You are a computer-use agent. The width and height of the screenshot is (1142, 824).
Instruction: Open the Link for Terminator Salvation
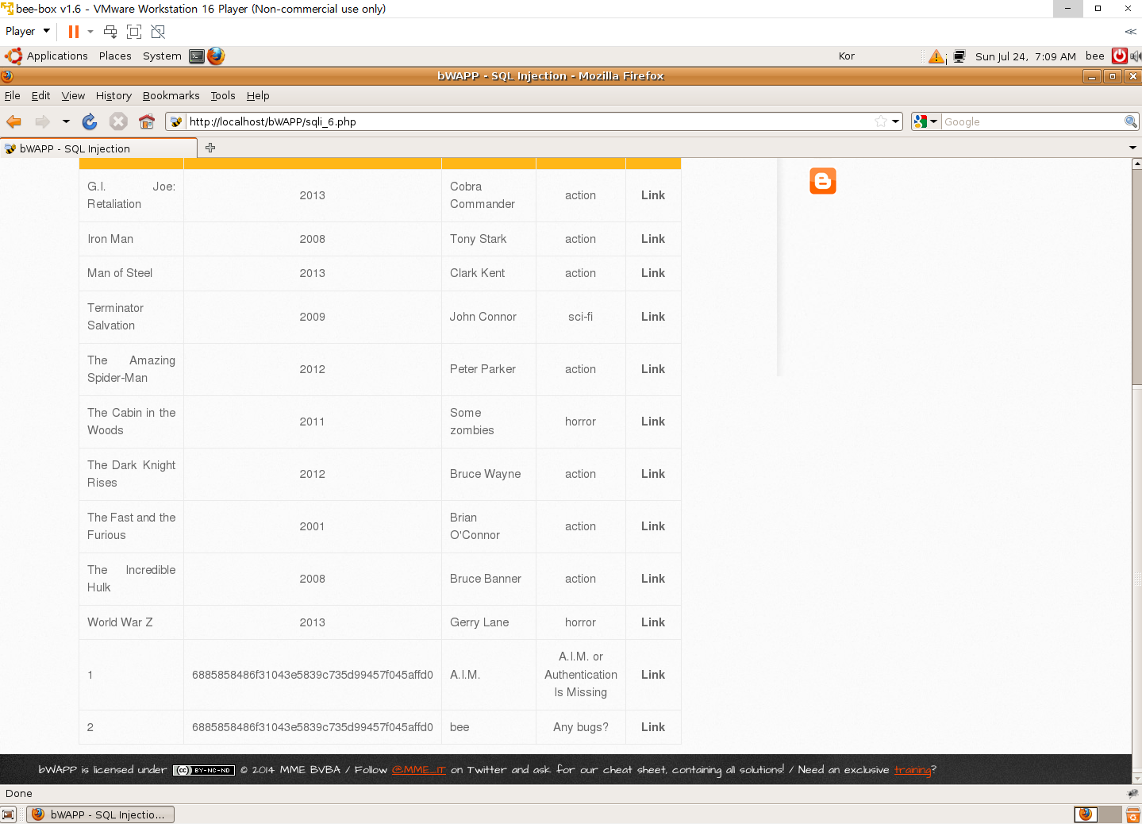pos(653,317)
